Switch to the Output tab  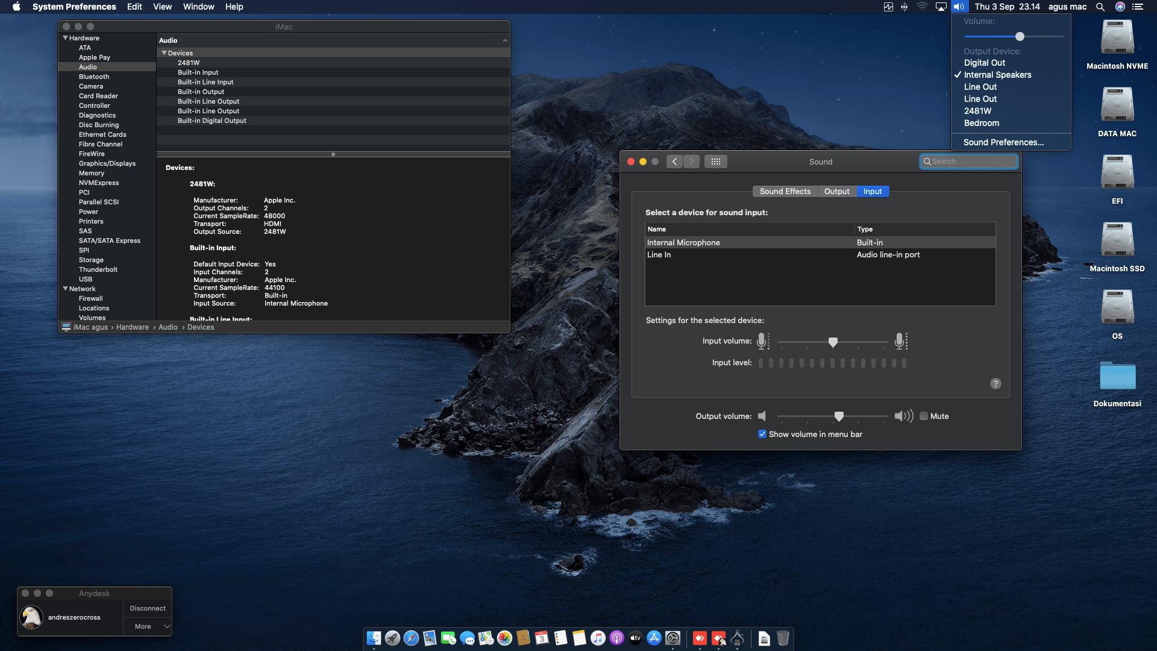click(x=836, y=191)
